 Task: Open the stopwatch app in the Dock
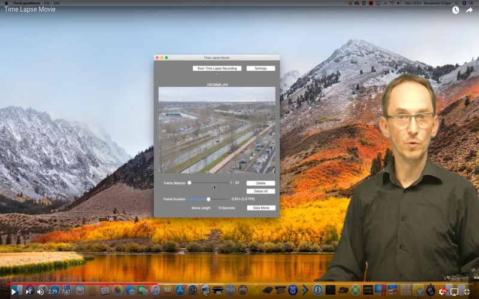[431, 290]
